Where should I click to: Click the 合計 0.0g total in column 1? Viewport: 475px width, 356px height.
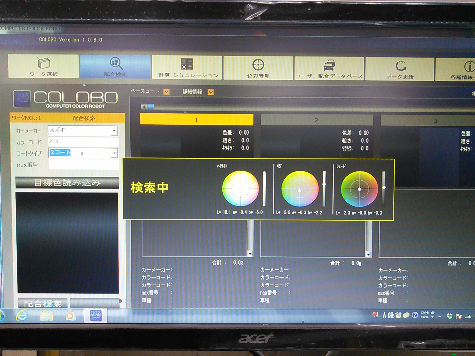pyautogui.click(x=227, y=263)
